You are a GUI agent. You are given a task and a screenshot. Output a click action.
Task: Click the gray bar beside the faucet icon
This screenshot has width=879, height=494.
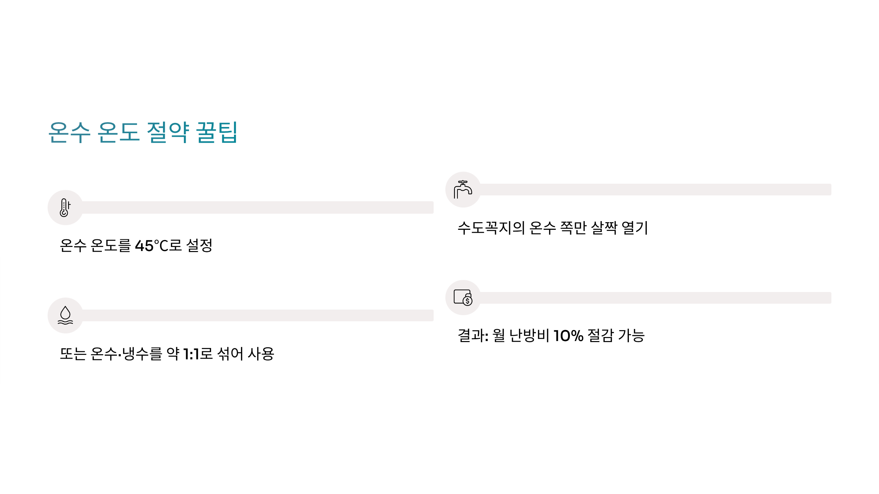point(656,190)
